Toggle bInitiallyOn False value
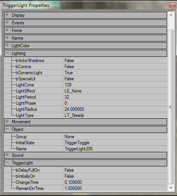 (115, 176)
